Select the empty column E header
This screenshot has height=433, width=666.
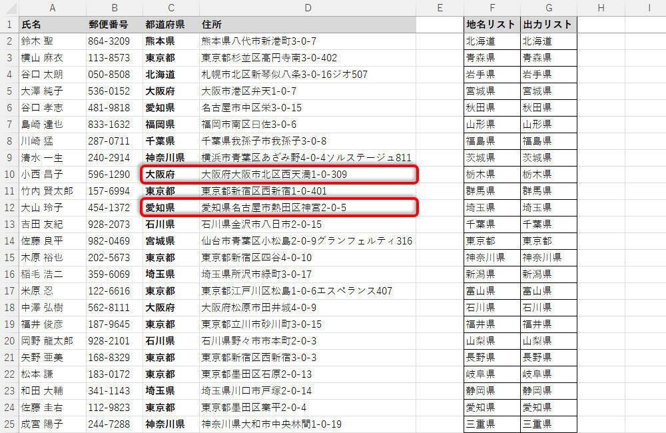pos(440,7)
